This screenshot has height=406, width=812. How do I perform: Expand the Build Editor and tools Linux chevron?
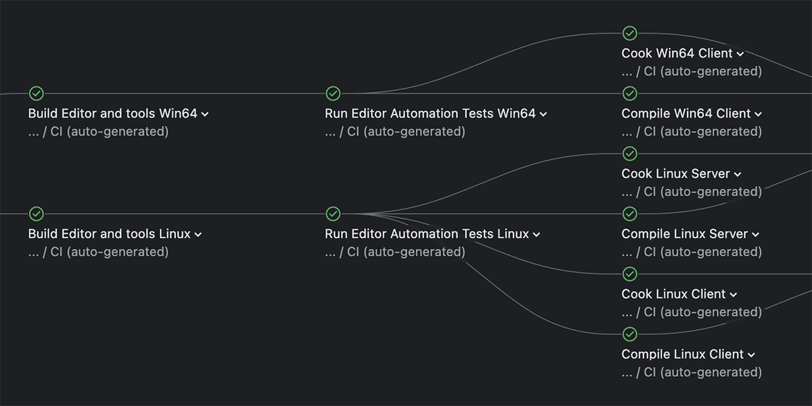(198, 235)
